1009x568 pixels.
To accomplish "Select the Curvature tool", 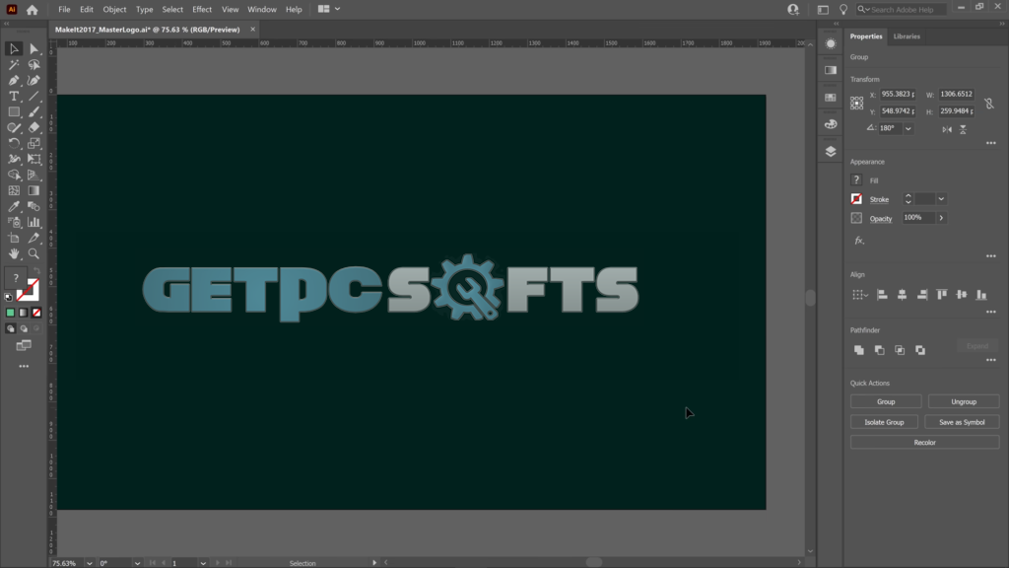I will 34,81.
